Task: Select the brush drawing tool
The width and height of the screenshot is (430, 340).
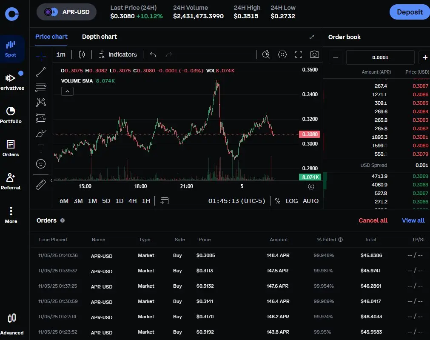Action: 41,133
